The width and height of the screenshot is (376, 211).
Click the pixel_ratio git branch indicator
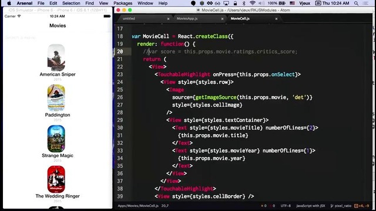[x=341, y=206]
